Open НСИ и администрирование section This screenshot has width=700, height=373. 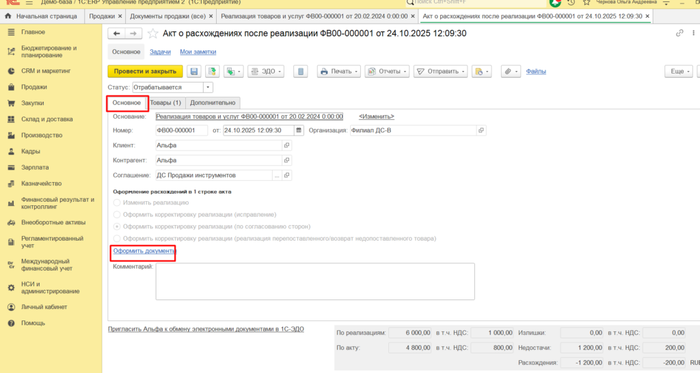[x=51, y=288]
